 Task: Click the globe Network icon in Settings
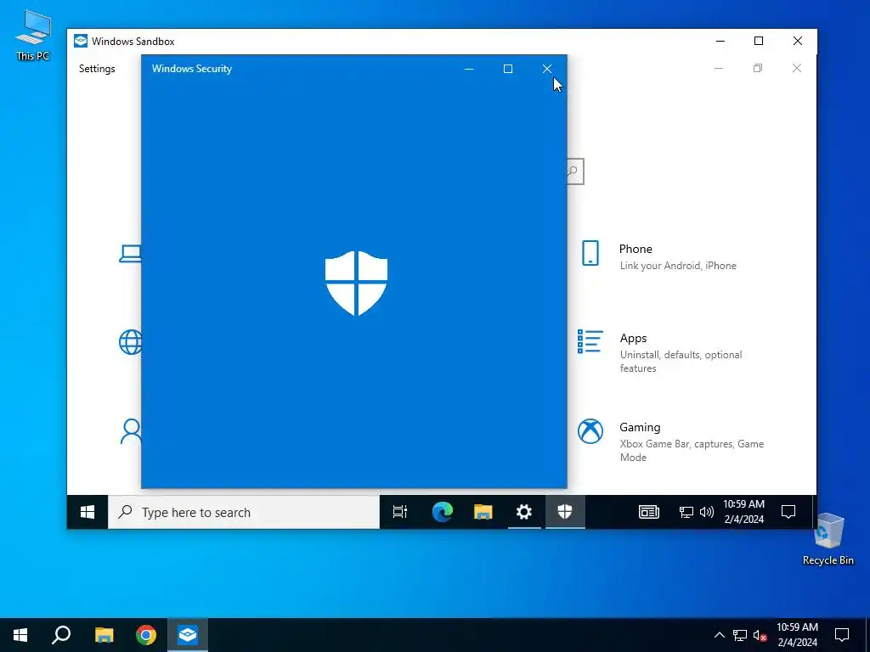tap(130, 341)
